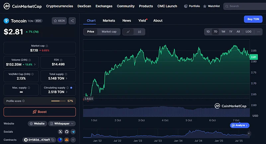
Task: Open the Exchanges menu in top navigation
Action: [104, 6]
